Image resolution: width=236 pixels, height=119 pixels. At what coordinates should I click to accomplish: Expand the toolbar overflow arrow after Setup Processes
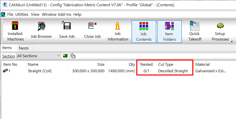coord(231,41)
